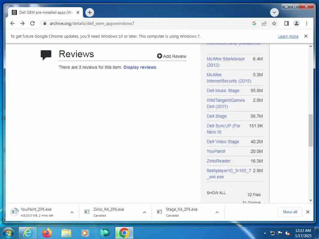Expand options for Stage_R4_ZPE.exe download
The image size is (319, 239).
[x=217, y=212]
